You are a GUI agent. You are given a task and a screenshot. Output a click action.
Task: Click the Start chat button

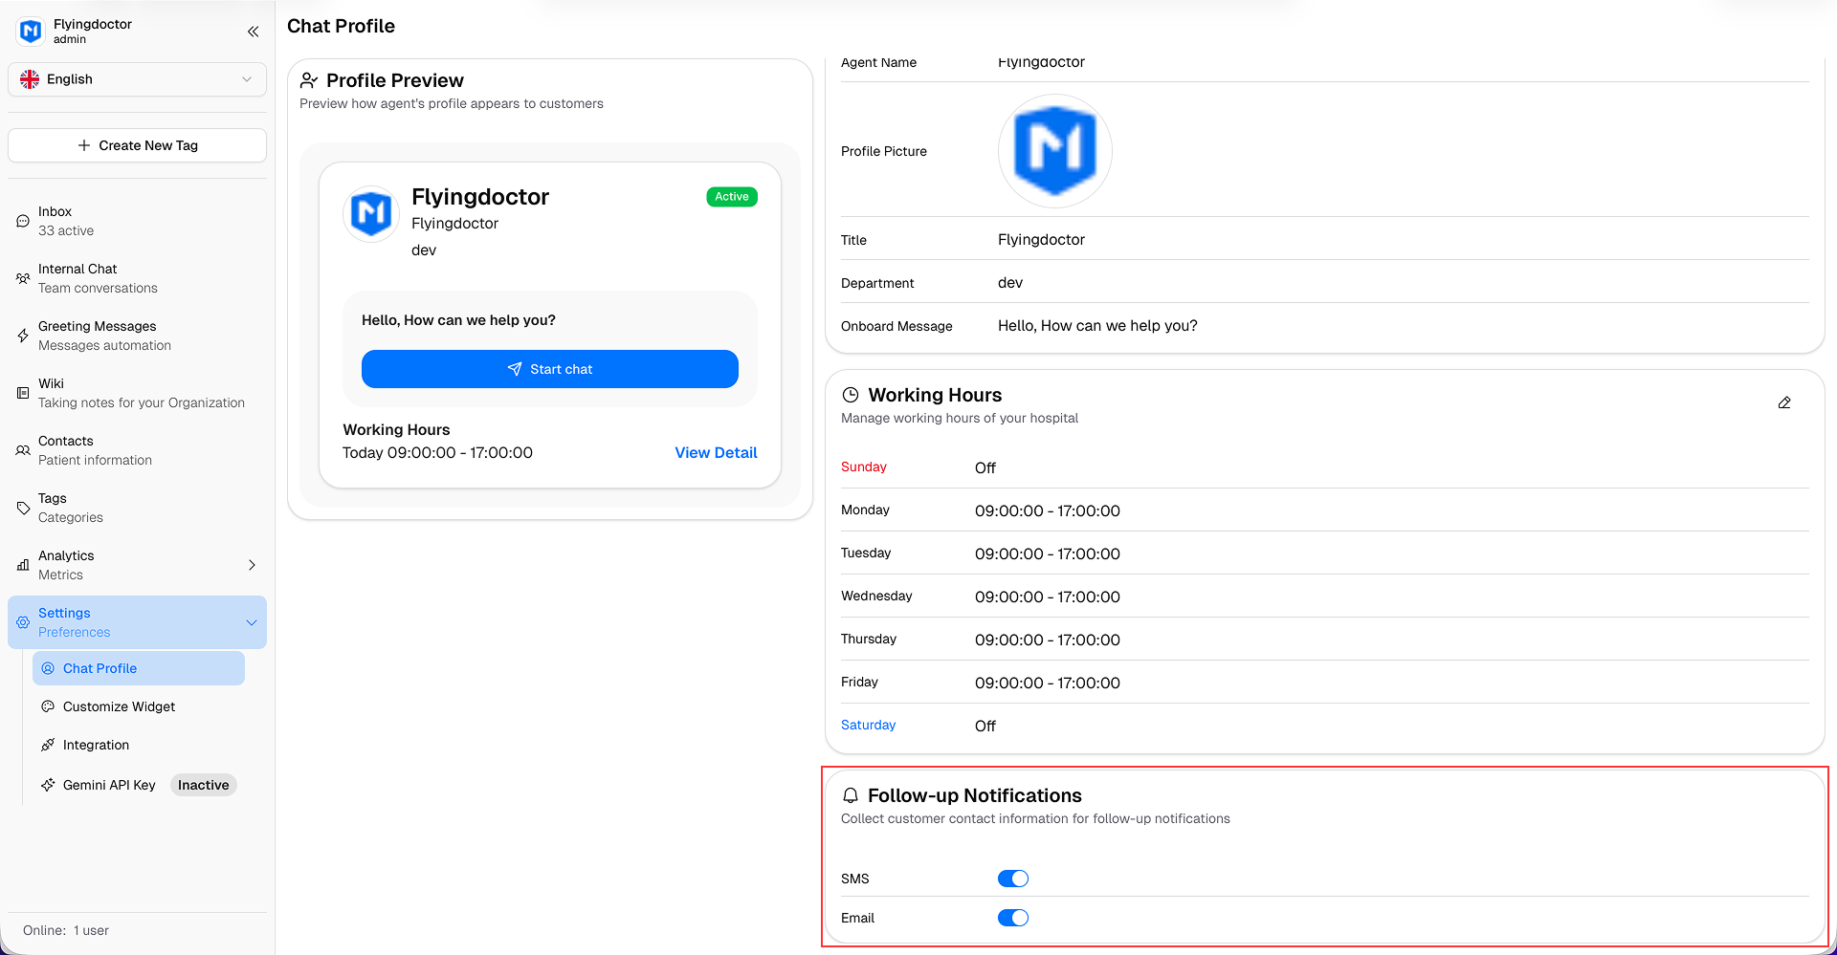pos(549,369)
